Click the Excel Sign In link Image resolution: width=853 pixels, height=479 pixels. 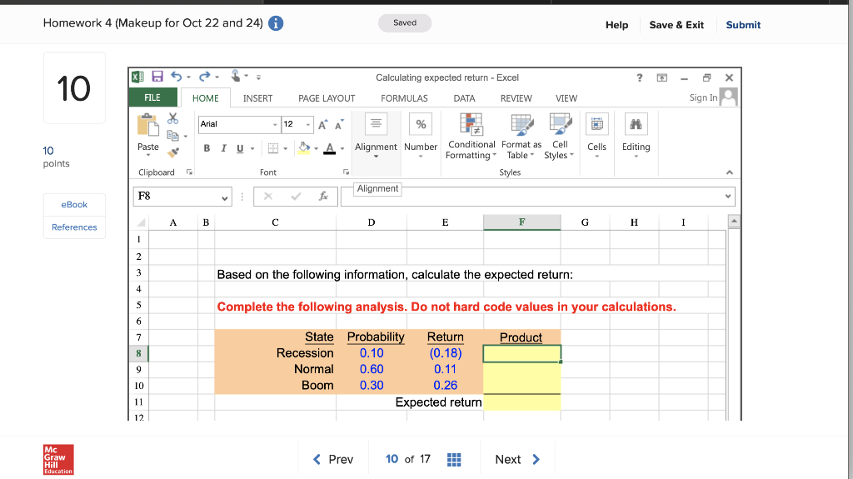(x=703, y=97)
